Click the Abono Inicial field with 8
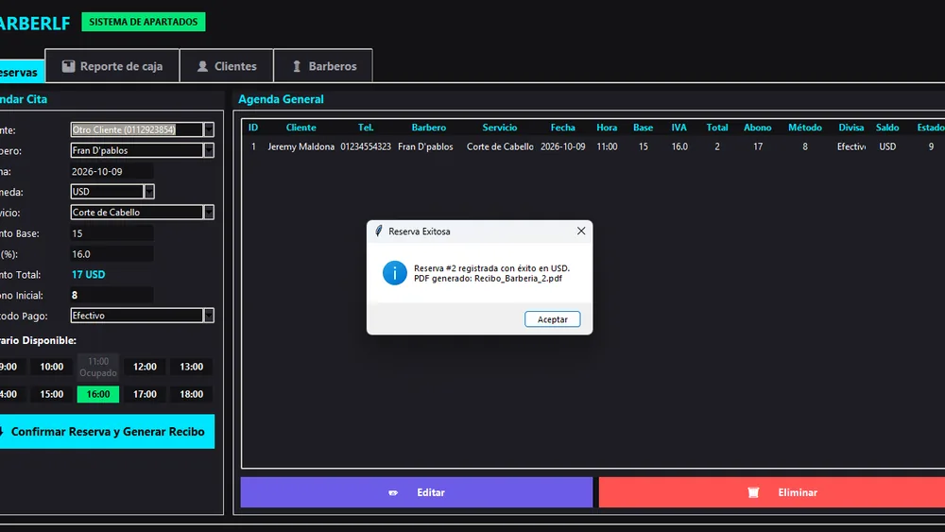 pos(112,295)
